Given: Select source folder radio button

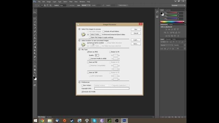Looking at the screenshot, I should coord(88,35).
